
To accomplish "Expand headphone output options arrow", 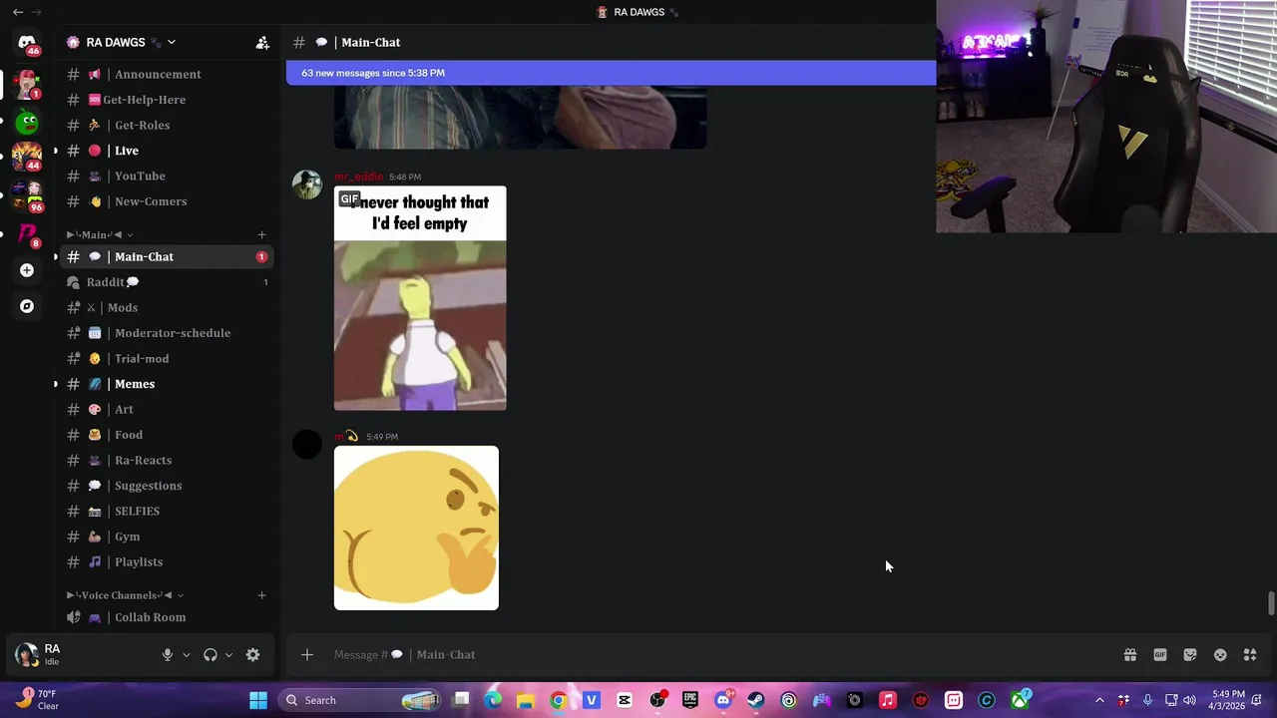I will (228, 655).
